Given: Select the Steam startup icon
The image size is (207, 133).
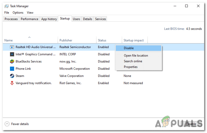Looking at the screenshot, I should (12, 76).
